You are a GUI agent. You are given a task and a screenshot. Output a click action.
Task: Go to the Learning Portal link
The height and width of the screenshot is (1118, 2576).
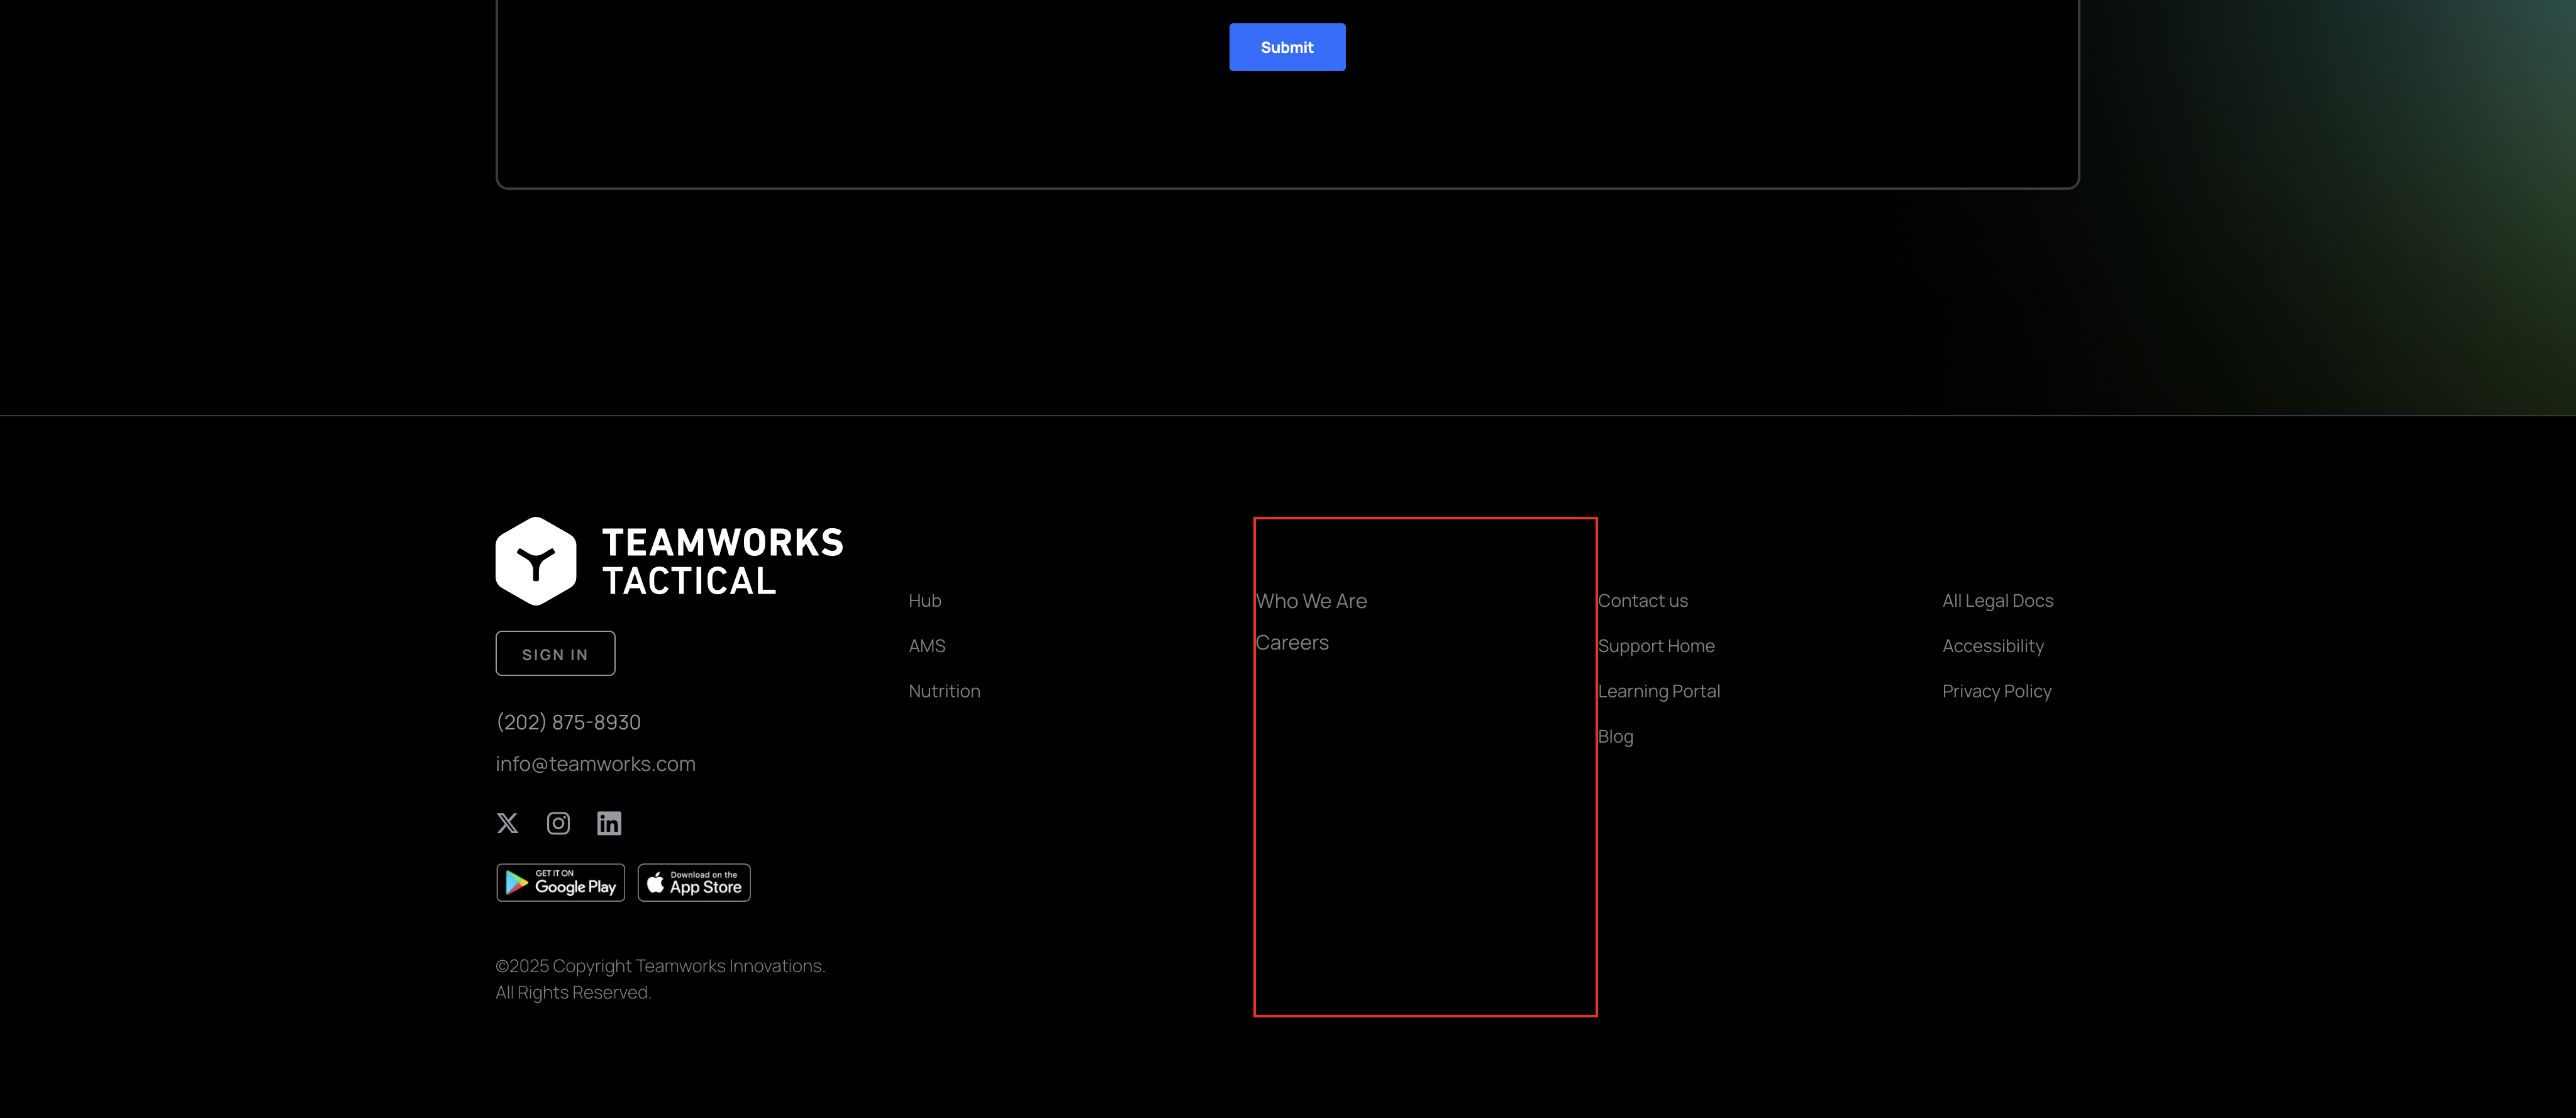[1659, 691]
